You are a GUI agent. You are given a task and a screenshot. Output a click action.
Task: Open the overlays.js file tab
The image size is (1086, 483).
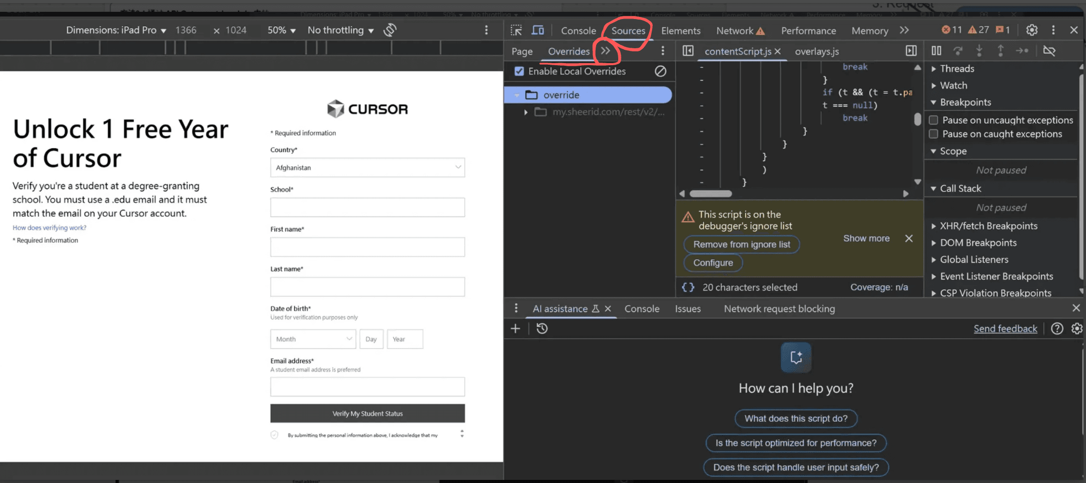(817, 51)
